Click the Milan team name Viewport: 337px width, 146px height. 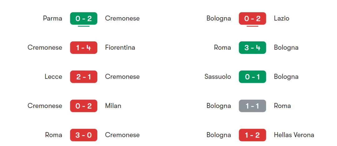tap(113, 106)
